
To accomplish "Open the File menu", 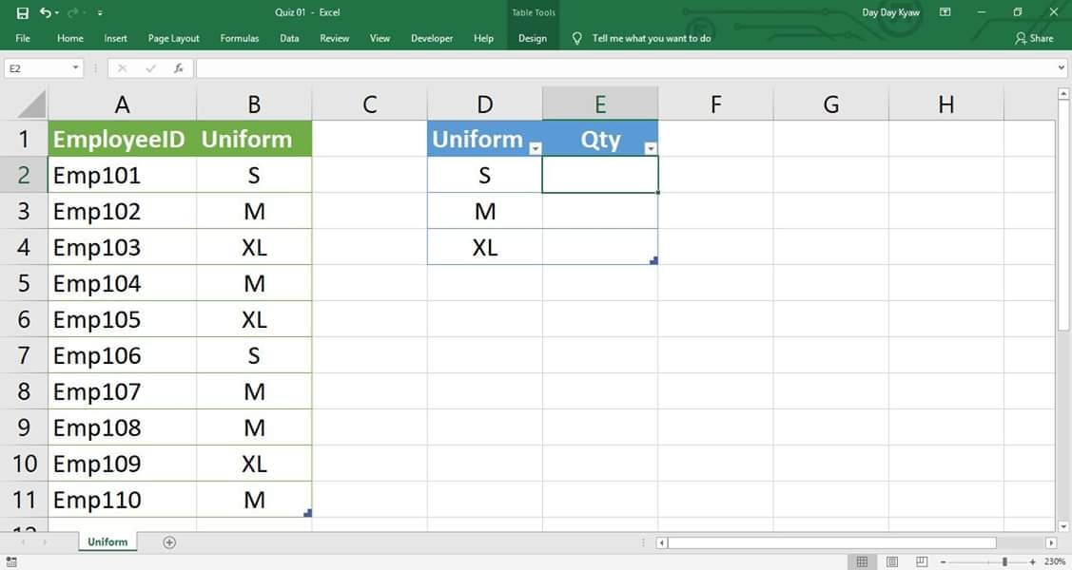I will [23, 38].
